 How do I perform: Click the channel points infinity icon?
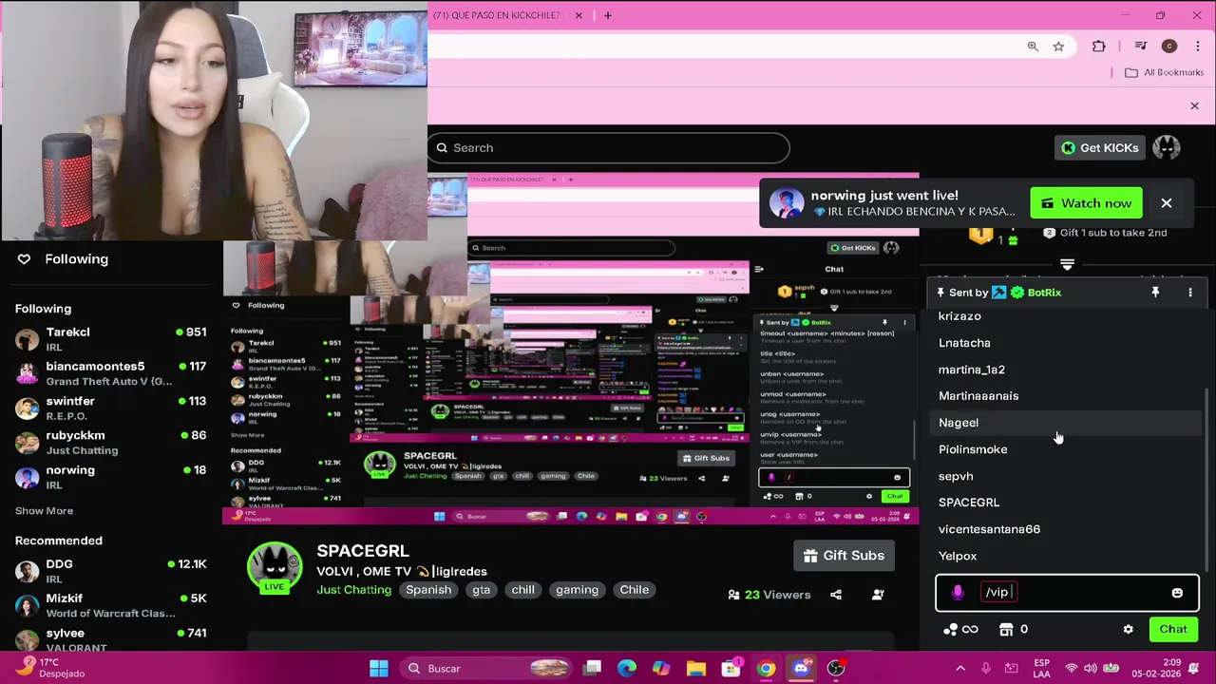pyautogui.click(x=960, y=629)
